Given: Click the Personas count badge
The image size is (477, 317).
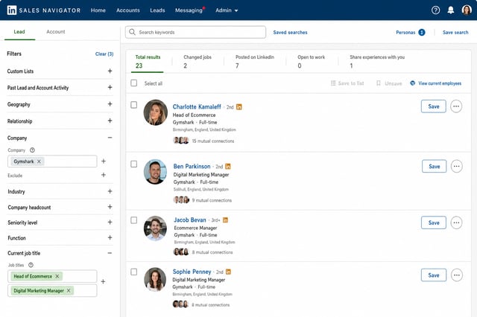Looking at the screenshot, I should point(422,32).
